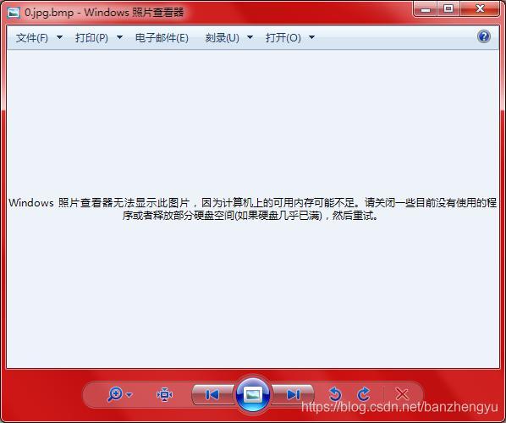Start the slide show with center button
Screen dimensions: 506x423
point(253,394)
